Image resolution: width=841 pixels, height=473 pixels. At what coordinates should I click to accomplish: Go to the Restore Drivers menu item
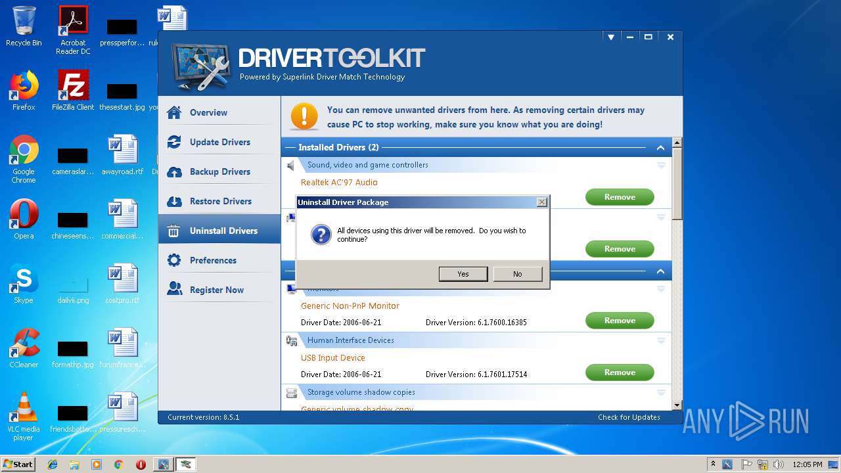coord(221,201)
